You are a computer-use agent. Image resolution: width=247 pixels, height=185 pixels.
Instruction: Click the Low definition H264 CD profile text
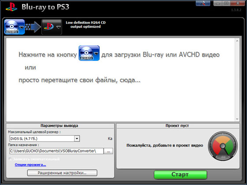pos(86,25)
